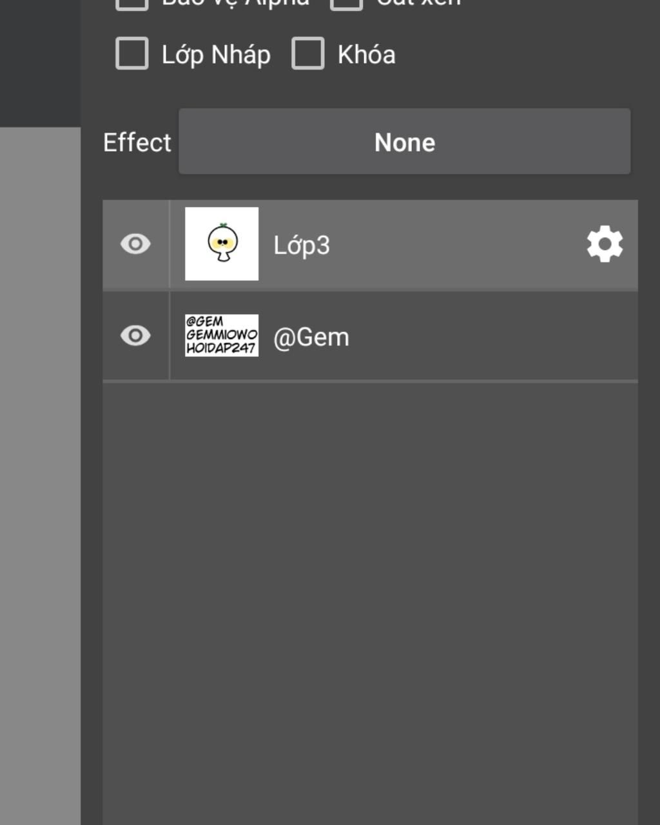Toggle the Bảo vệ Alpha checkbox
Image resolution: width=660 pixels, height=825 pixels.
click(132, 4)
